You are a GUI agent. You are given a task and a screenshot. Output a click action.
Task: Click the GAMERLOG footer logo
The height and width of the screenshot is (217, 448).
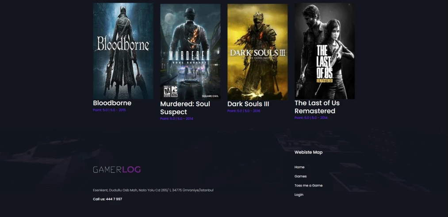(117, 170)
